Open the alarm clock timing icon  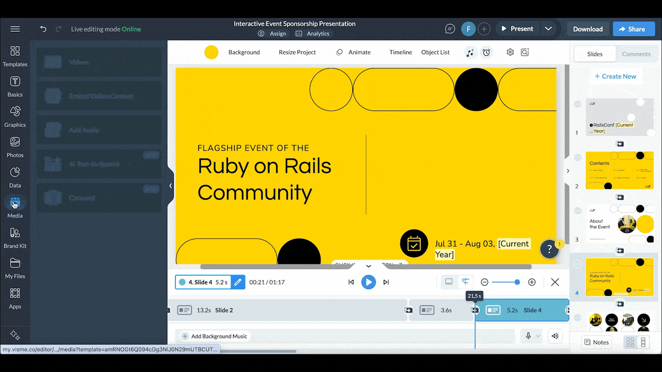point(487,52)
